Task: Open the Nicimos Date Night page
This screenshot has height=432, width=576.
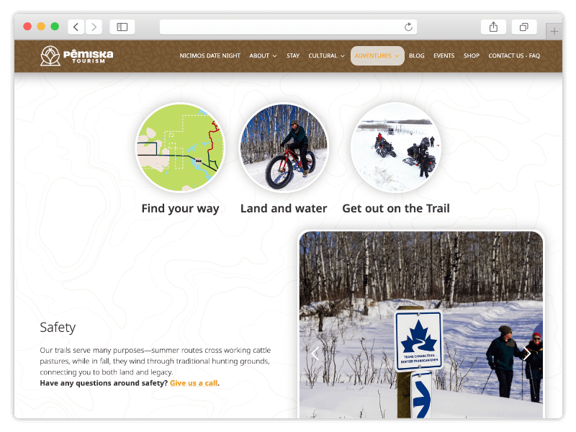Action: tap(210, 56)
